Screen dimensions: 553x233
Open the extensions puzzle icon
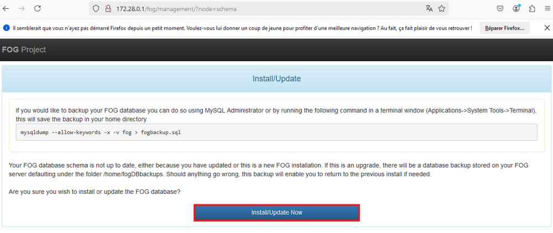(532, 9)
